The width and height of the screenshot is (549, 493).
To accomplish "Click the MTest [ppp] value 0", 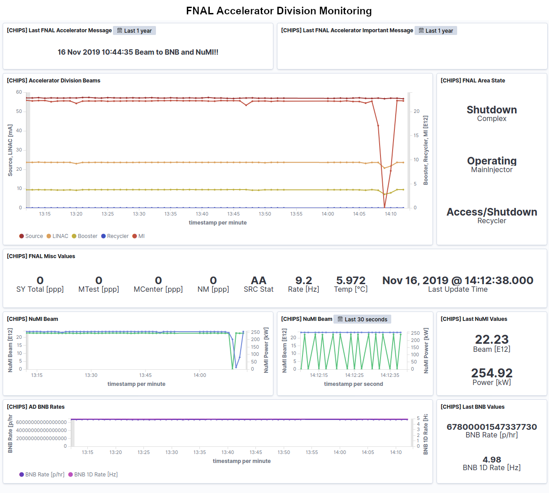I will [x=99, y=281].
